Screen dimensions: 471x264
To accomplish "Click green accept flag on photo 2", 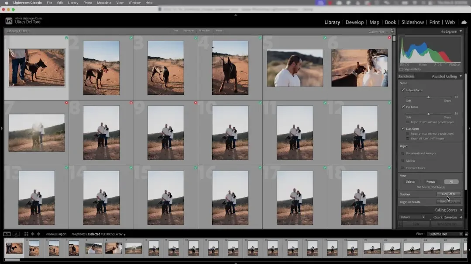I will tap(131, 38).
